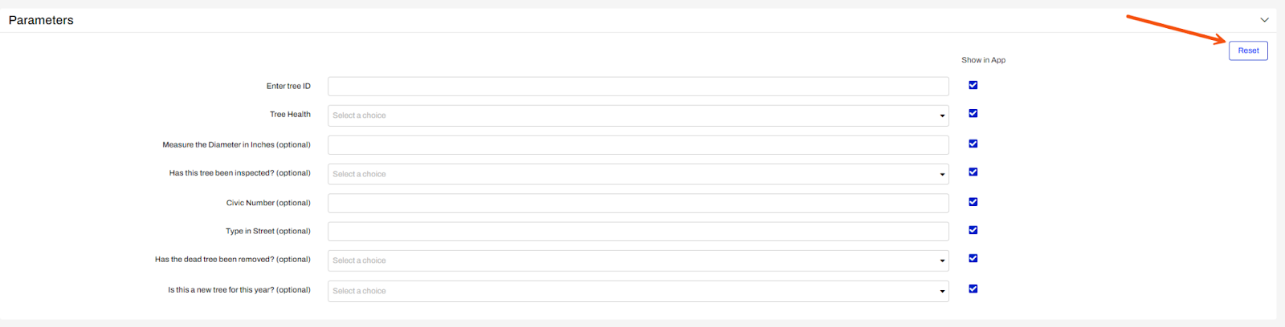
Task: Open 'Has the dead tree been removed?' dropdown
Action: [638, 260]
